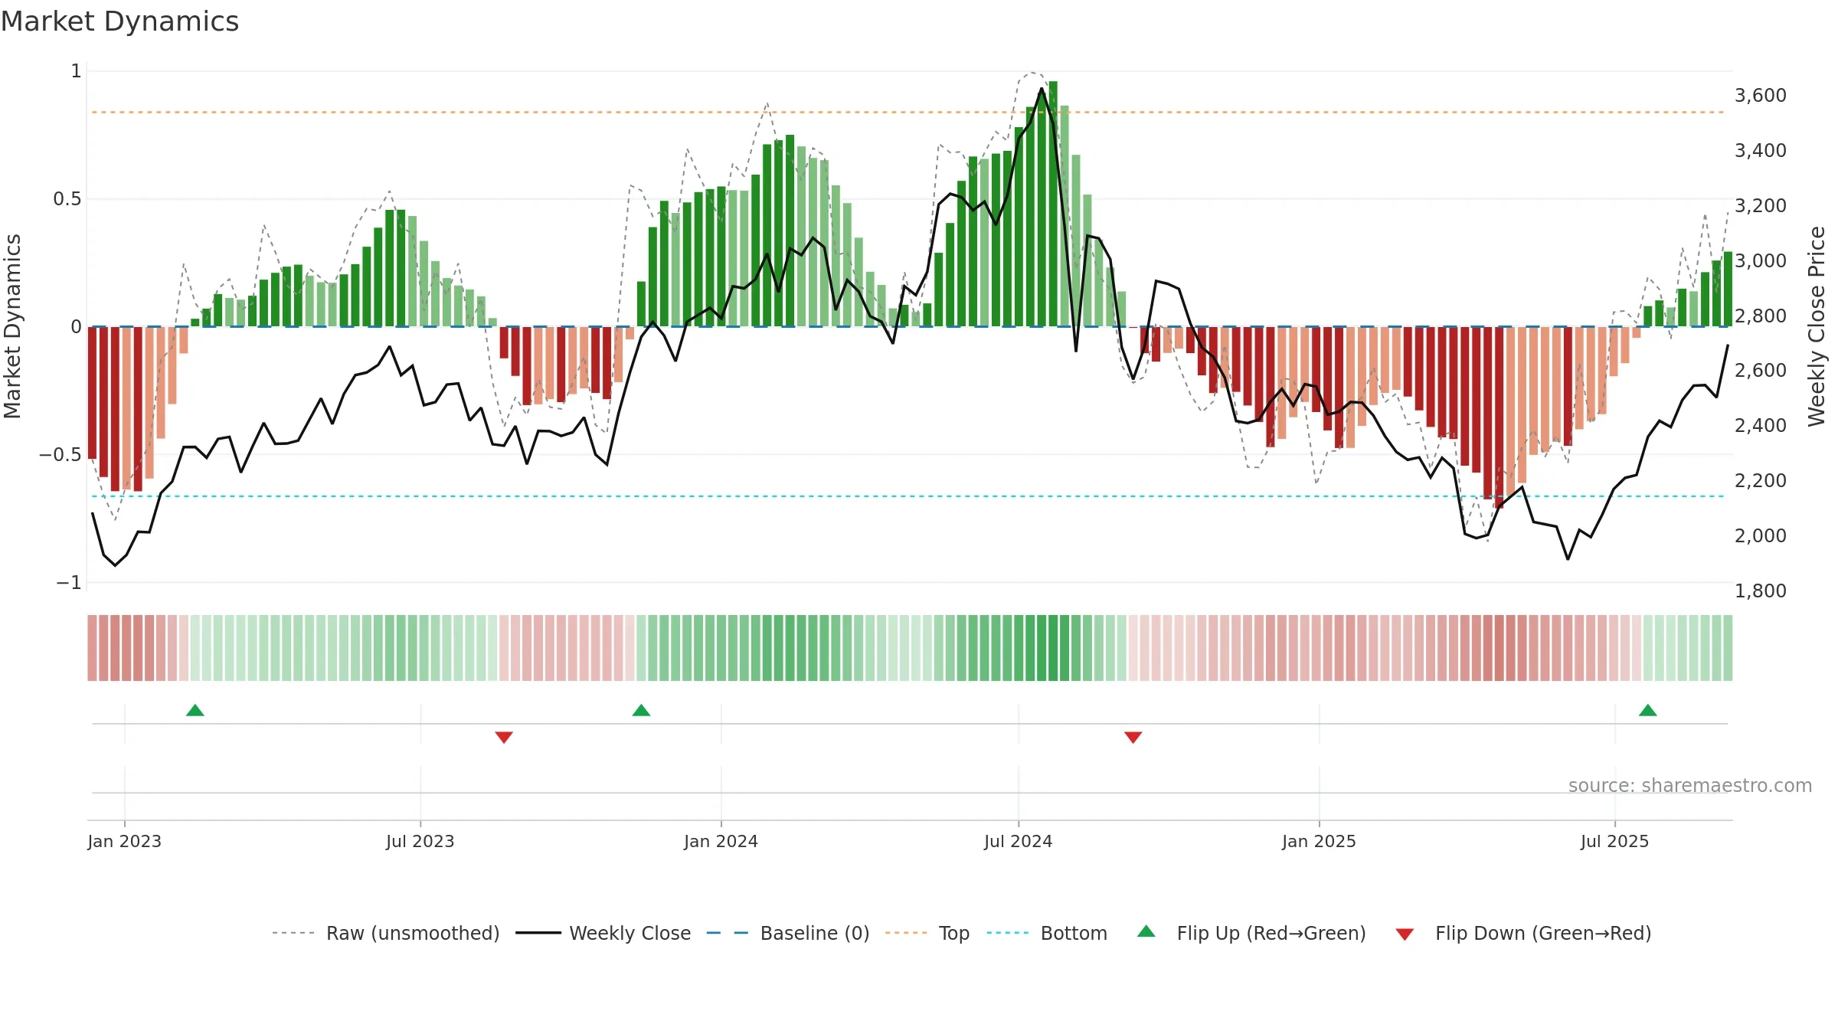Click the Jul 2023 axis label
Viewport: 1838px width, 1034px height.
coord(420,841)
